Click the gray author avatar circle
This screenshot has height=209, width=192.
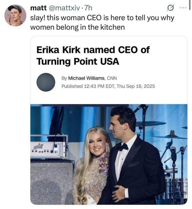tap(46, 82)
